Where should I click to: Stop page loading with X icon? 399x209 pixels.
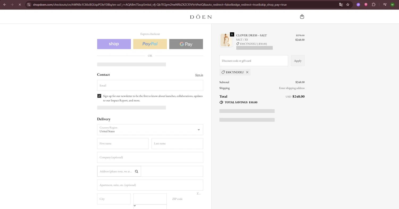(x=20, y=5)
